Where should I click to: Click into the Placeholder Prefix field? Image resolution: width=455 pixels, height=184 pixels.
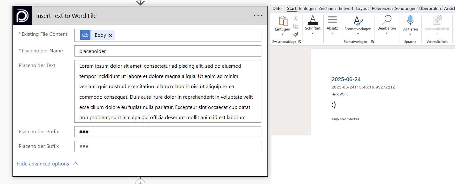[168, 132]
